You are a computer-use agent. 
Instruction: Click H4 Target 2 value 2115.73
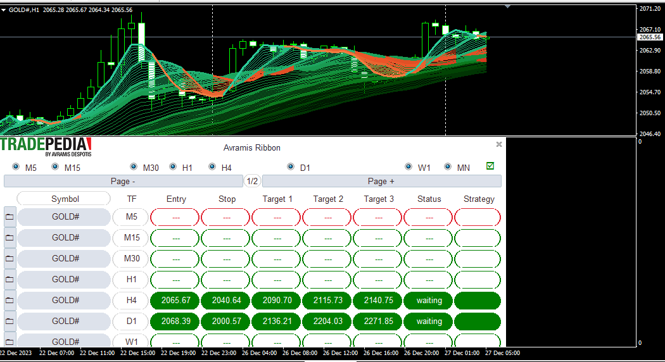pos(327,301)
